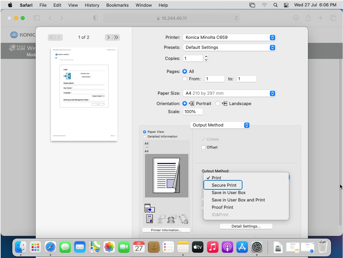Click the Scale percentage field

(193, 112)
